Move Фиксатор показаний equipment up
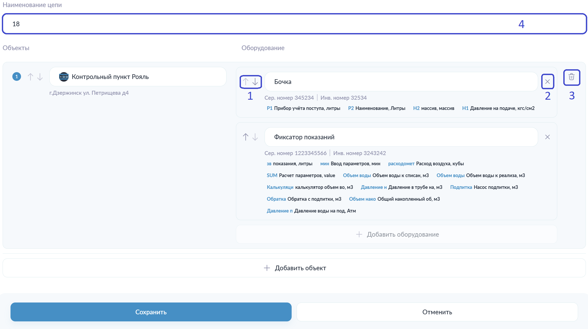Screen dimensions: 588x329 (x=245, y=137)
